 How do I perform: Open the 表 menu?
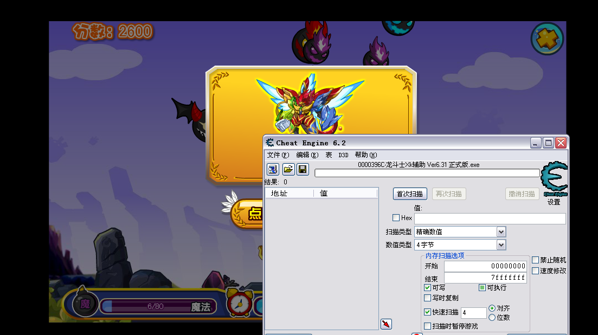point(329,155)
